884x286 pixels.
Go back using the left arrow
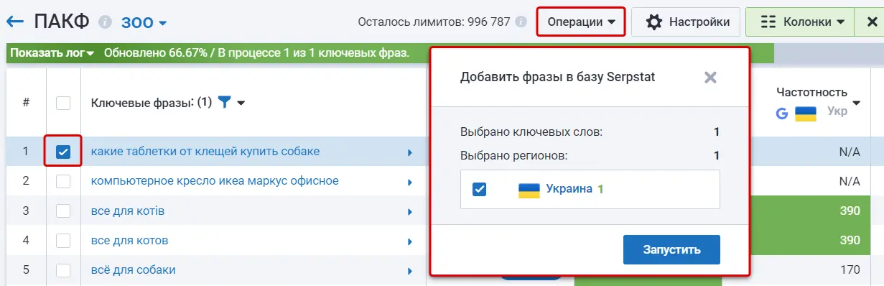(15, 22)
